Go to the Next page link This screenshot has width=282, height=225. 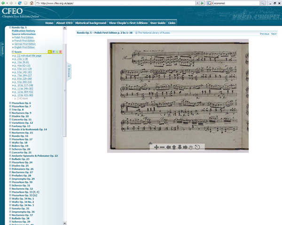[274, 34]
